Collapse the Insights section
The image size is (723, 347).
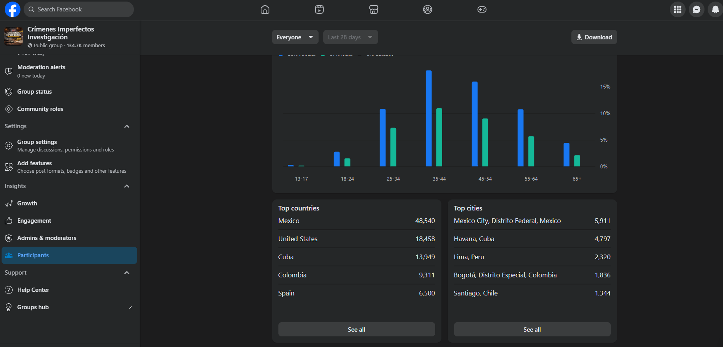(127, 186)
